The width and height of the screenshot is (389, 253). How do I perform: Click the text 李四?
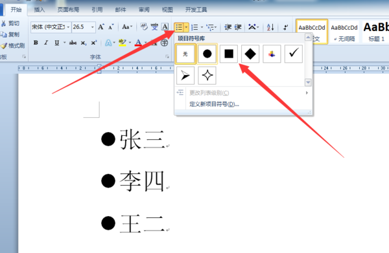142,181
